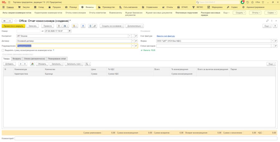Click the yellow document structure icon
The width and height of the screenshot is (280, 142).
tap(75, 26)
